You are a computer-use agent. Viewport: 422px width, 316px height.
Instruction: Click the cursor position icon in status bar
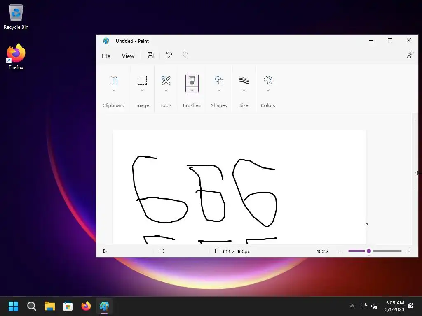pyautogui.click(x=105, y=251)
